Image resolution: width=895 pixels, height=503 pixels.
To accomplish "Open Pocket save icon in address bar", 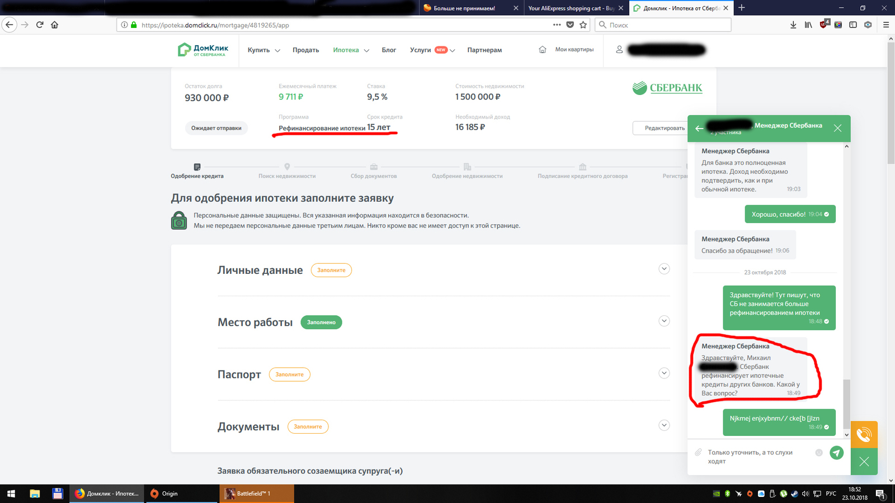I will 570,25.
